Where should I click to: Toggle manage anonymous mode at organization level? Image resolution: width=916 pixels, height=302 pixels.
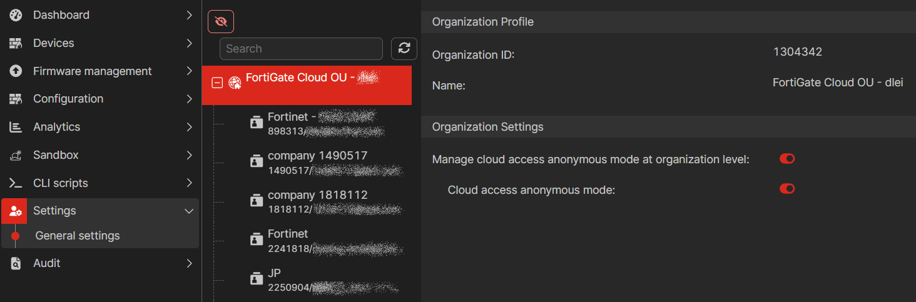pos(787,159)
